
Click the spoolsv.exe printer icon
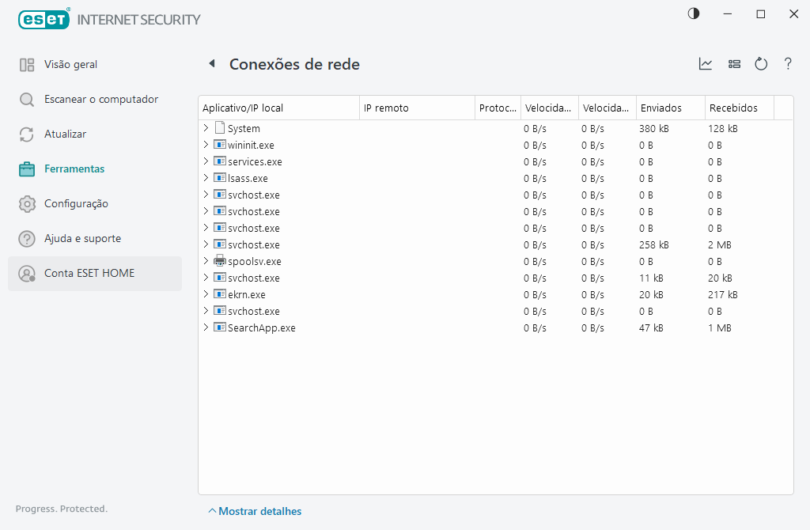pyautogui.click(x=220, y=261)
